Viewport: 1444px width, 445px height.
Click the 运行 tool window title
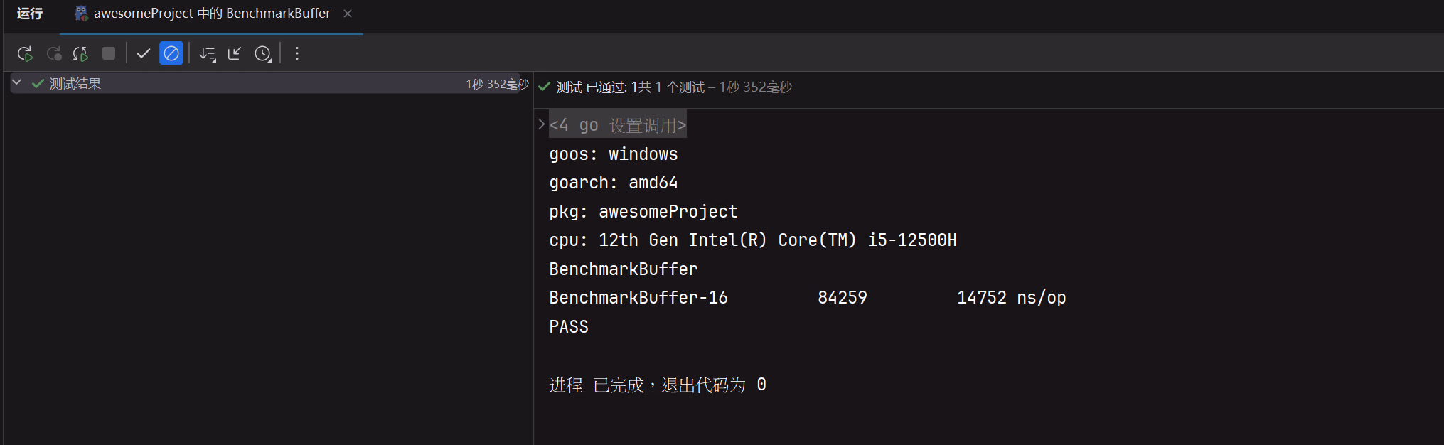tap(30, 14)
